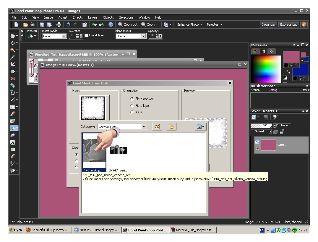This screenshot has height=242, width=318.
Task: Open the Blend mode dropdown in options bar
Action: (x=144, y=36)
